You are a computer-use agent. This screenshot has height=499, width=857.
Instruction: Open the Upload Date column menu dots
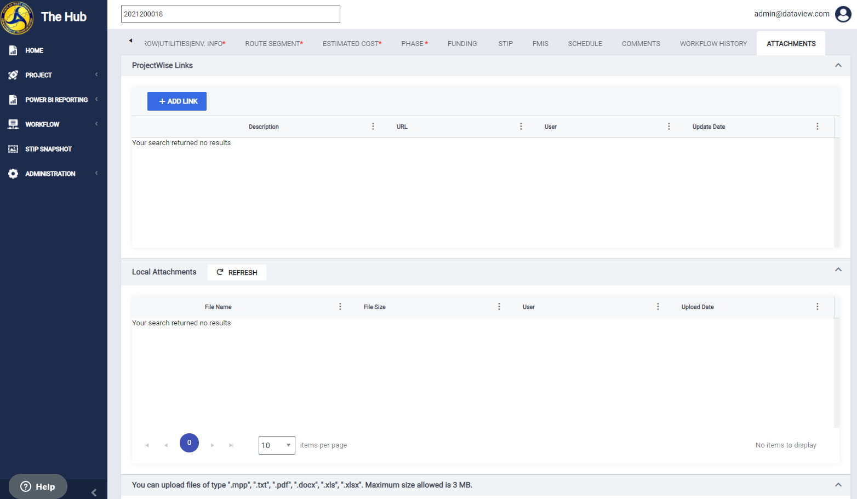tap(818, 307)
